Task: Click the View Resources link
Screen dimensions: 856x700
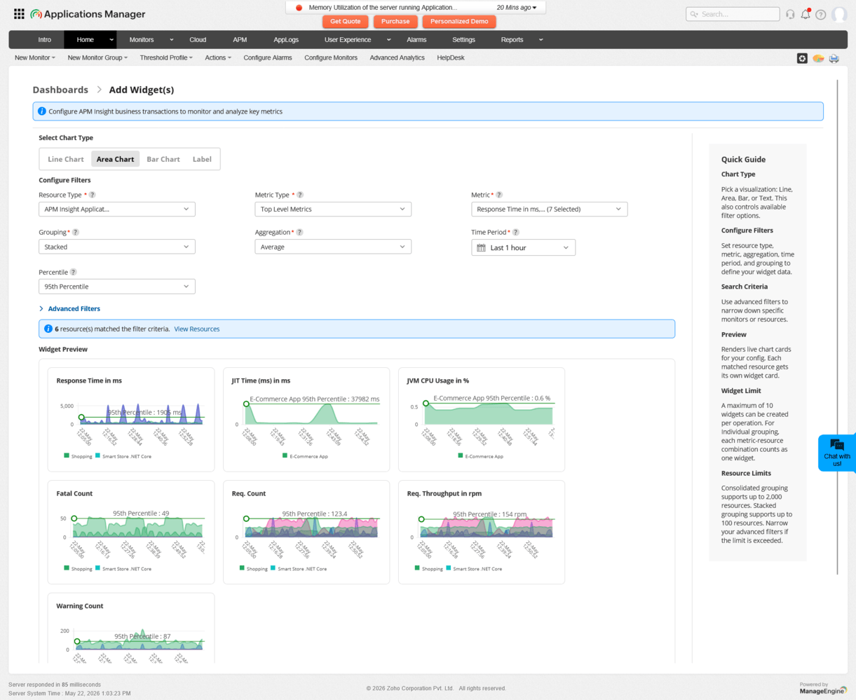Action: (197, 329)
